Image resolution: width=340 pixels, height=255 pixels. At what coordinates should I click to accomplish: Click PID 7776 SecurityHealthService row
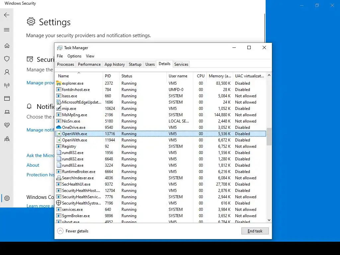pyautogui.click(x=161, y=197)
